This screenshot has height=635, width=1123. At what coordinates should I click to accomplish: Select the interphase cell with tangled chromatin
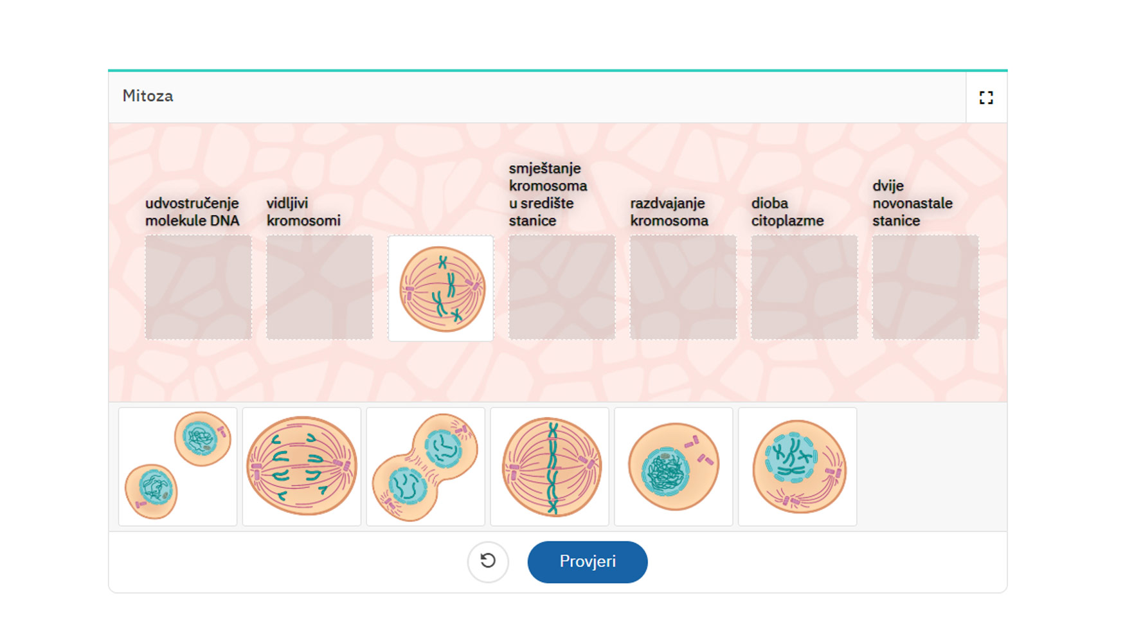point(674,467)
